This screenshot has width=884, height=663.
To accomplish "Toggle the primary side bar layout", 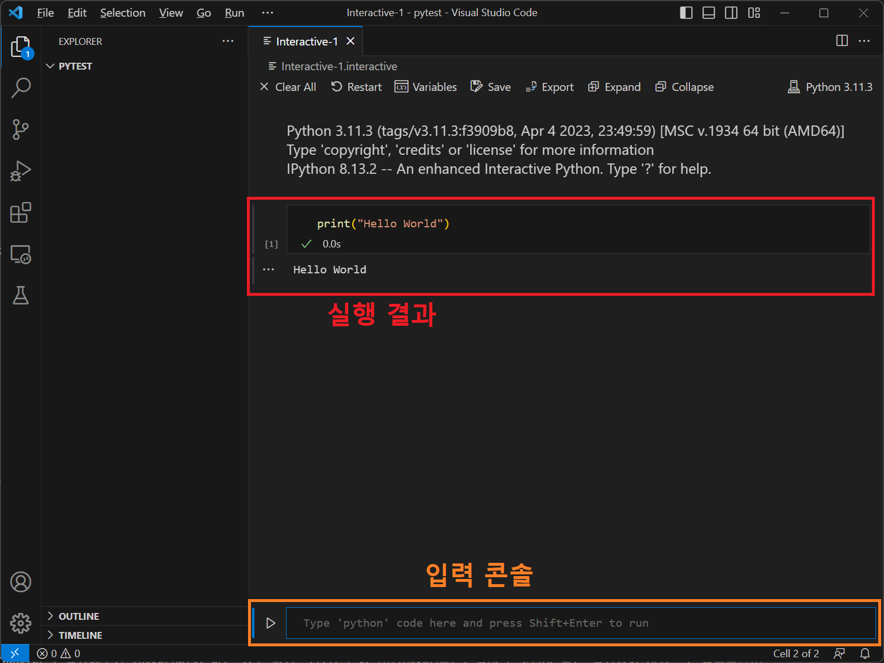I will tap(686, 13).
